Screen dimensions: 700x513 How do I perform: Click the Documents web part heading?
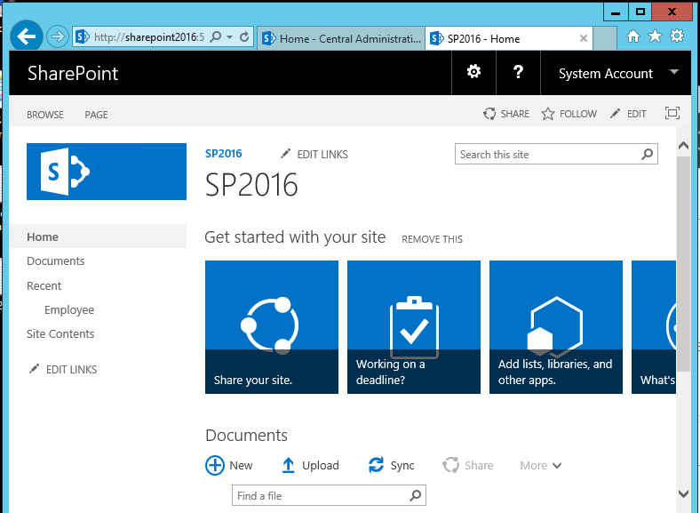[x=246, y=436]
